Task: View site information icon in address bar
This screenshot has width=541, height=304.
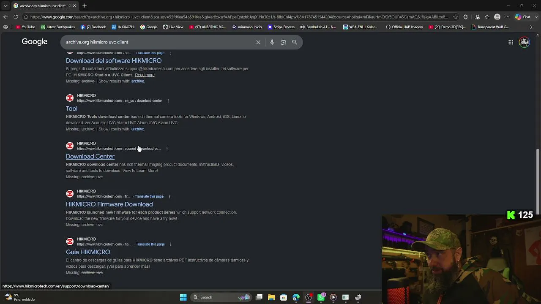Action: point(26,17)
